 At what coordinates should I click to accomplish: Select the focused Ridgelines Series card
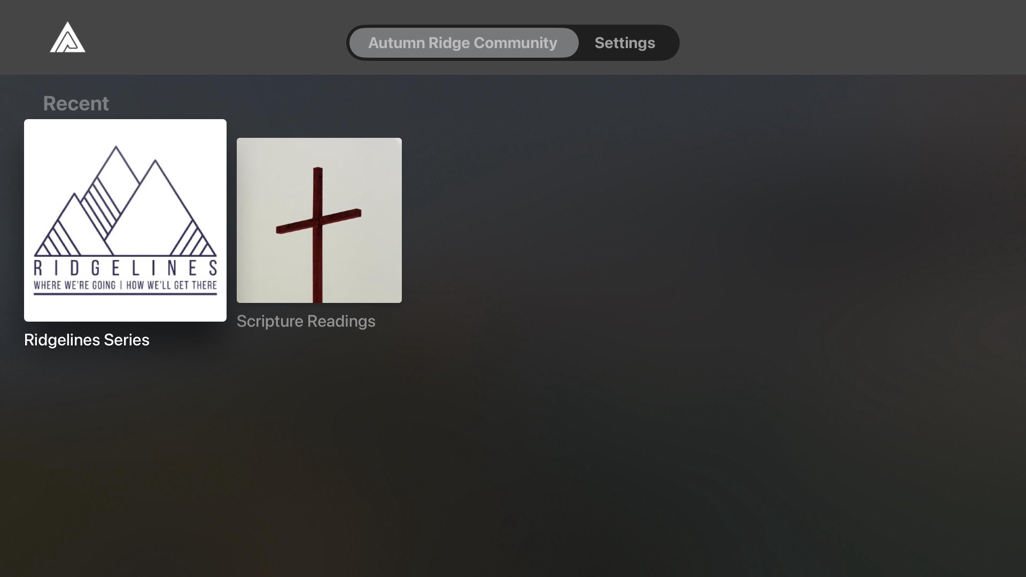125,220
